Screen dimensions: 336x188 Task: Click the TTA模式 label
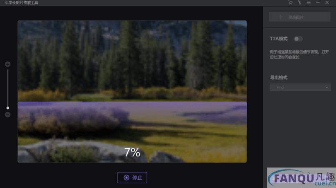pos(279,39)
